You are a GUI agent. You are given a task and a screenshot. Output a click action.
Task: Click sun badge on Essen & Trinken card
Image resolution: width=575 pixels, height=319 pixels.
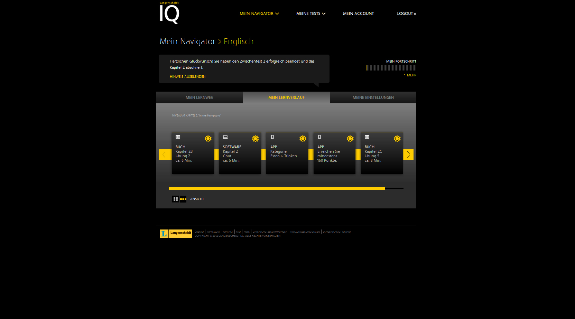[x=303, y=139]
